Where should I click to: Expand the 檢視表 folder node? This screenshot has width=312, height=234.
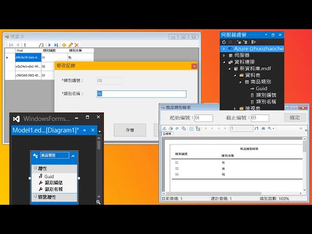235,108
